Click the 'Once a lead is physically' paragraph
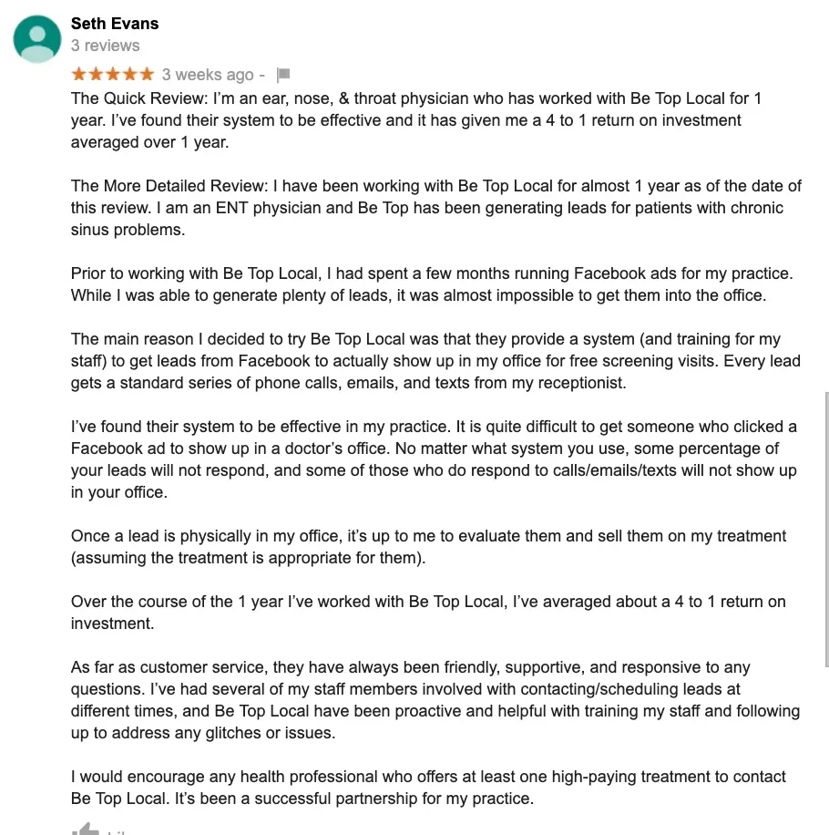829x835 pixels. (428, 547)
